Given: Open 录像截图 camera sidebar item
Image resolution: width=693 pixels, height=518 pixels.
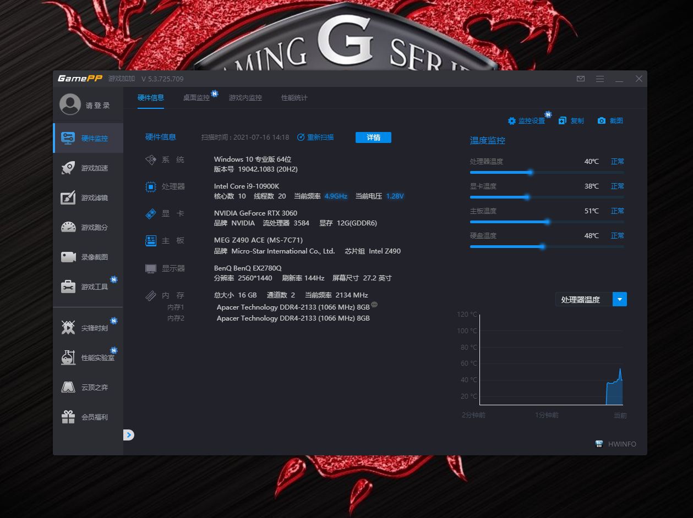Looking at the screenshot, I should pos(88,257).
